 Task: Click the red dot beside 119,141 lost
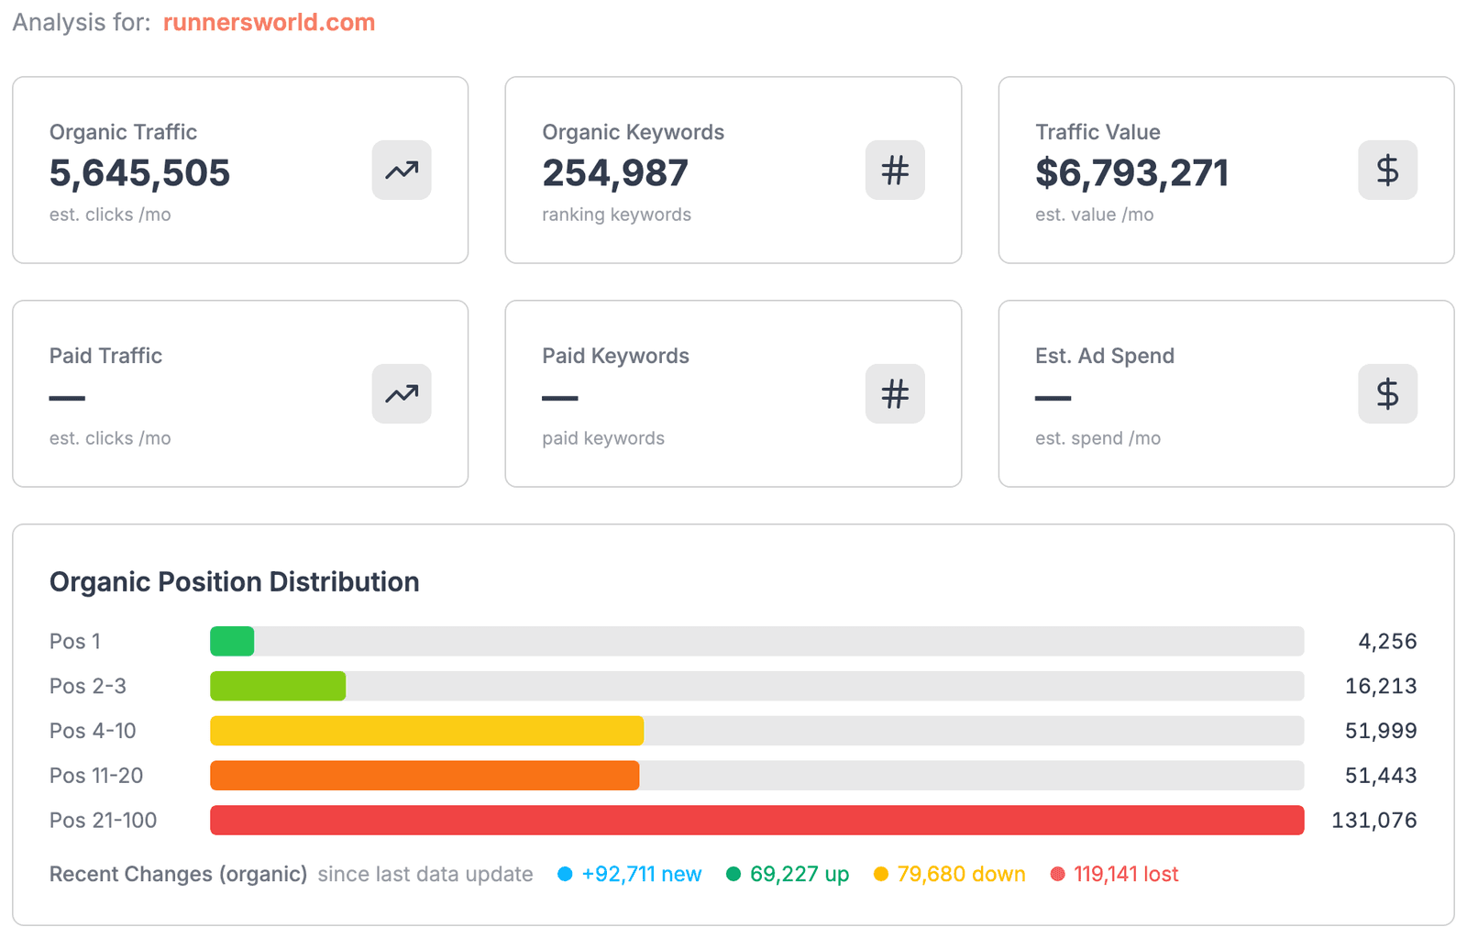1057,874
